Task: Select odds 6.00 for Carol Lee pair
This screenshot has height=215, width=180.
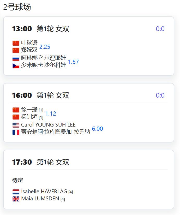Action: 98,129
